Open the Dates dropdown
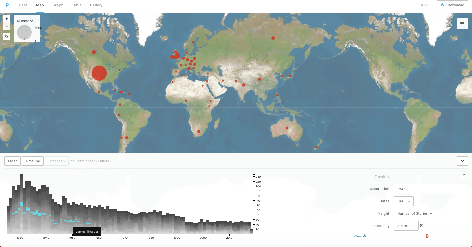 point(404,201)
